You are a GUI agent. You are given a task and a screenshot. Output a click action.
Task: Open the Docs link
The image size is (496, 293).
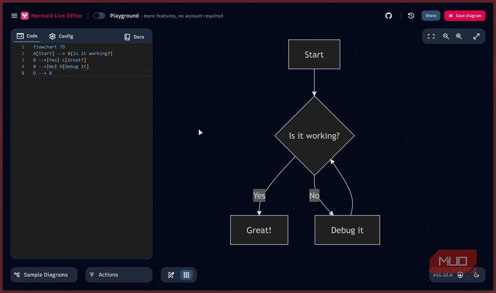[x=134, y=37]
